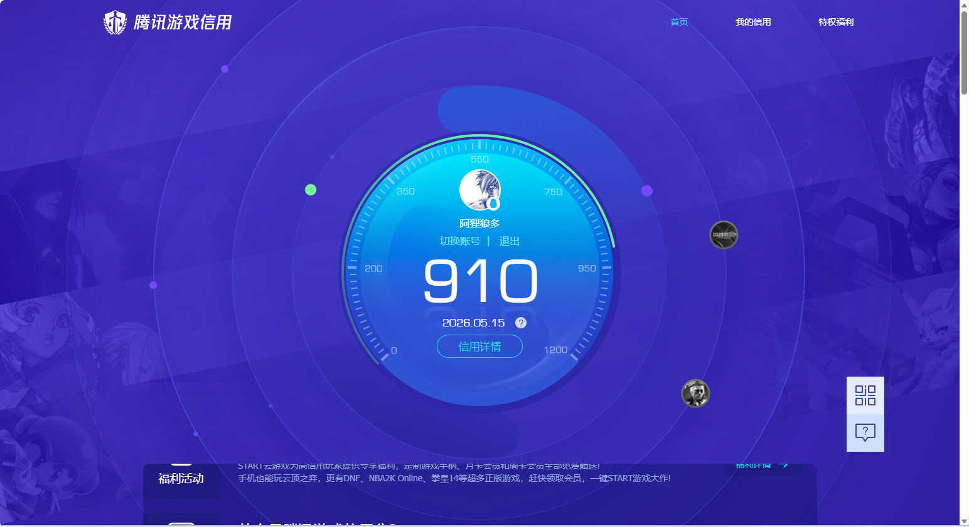Click the Tencent Game Credit shield logo
969x527 pixels.
(x=115, y=23)
